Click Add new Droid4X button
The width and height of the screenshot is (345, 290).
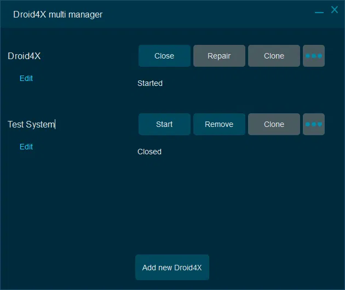pos(172,268)
